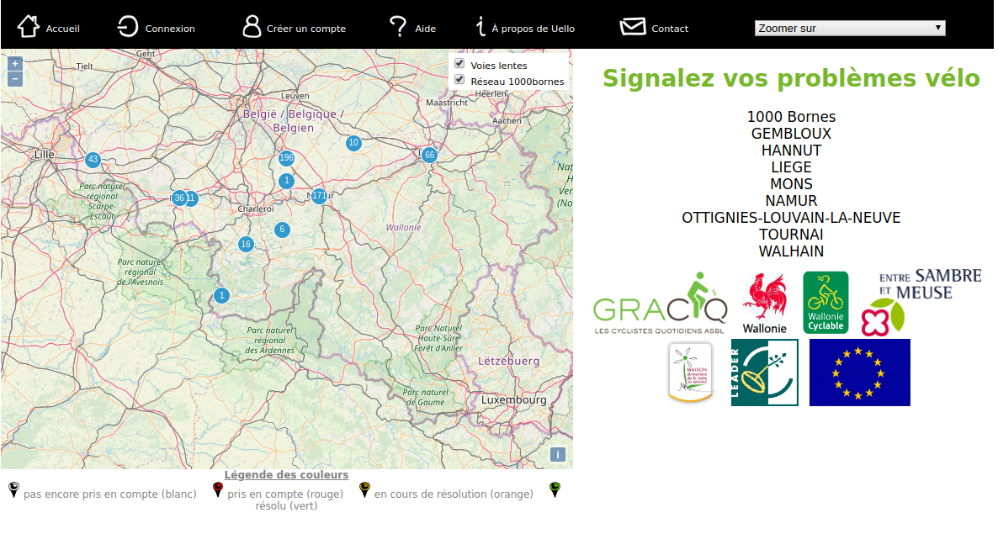Open the Wallonie Cyclable logo

(825, 303)
